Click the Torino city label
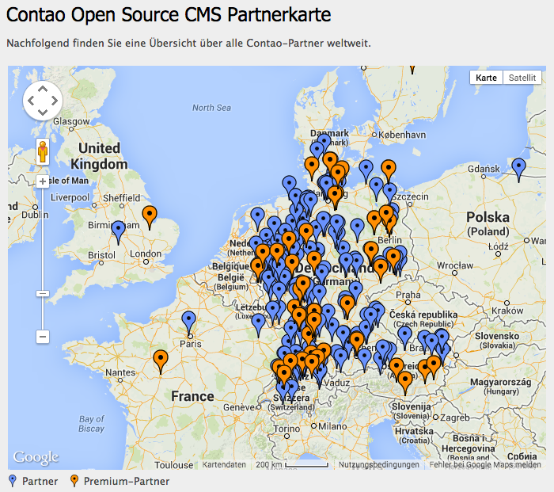554x492 pixels. pyautogui.click(x=286, y=429)
